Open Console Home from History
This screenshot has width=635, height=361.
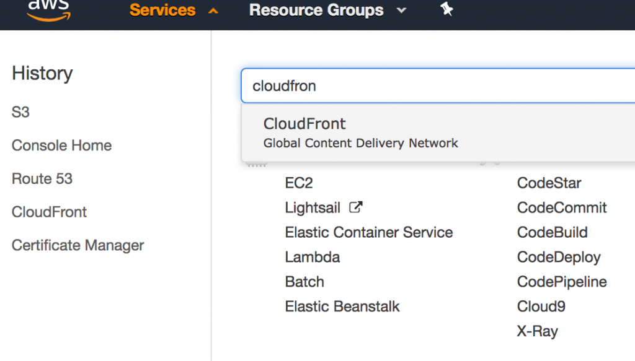coord(61,145)
